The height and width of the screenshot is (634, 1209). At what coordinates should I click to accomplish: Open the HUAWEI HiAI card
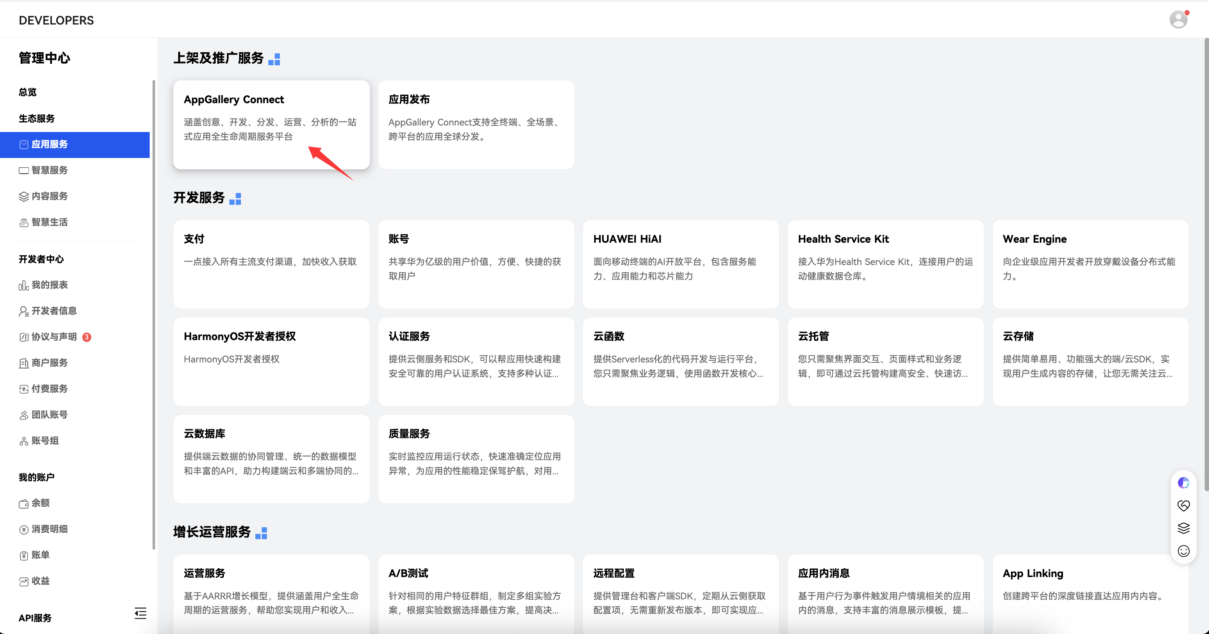[x=681, y=264]
